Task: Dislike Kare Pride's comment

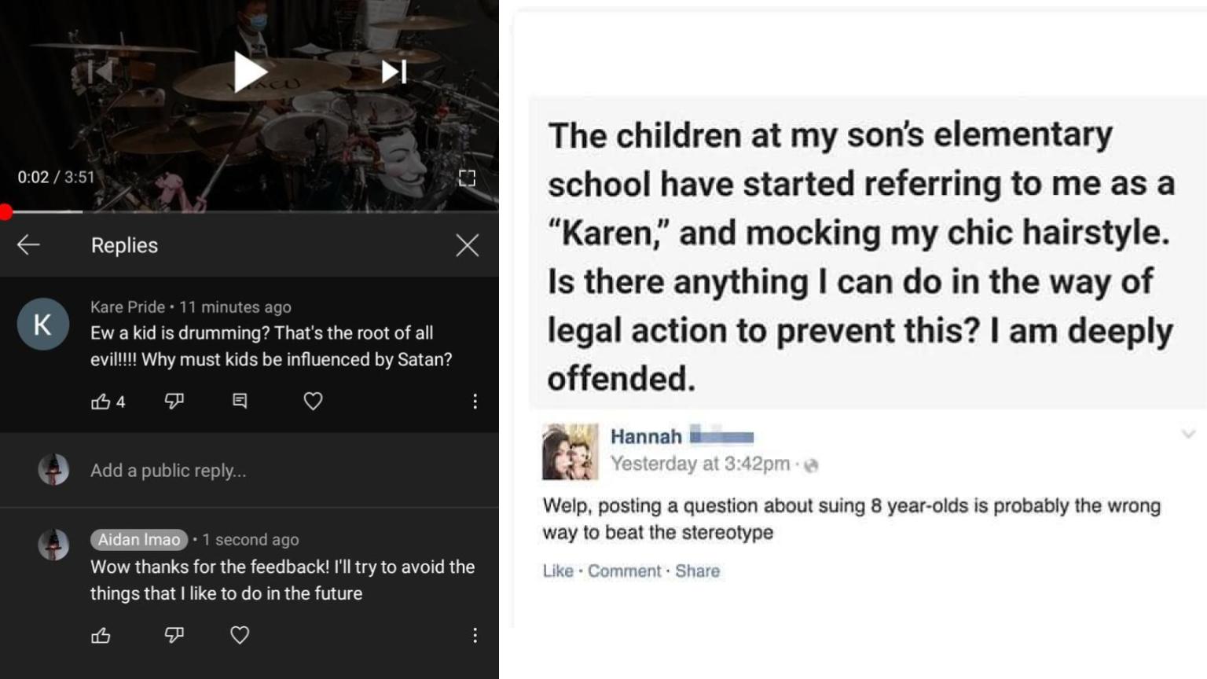Action: pos(174,401)
